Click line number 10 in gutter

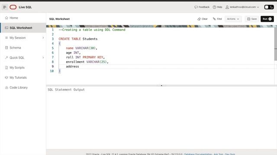[x=52, y=71]
